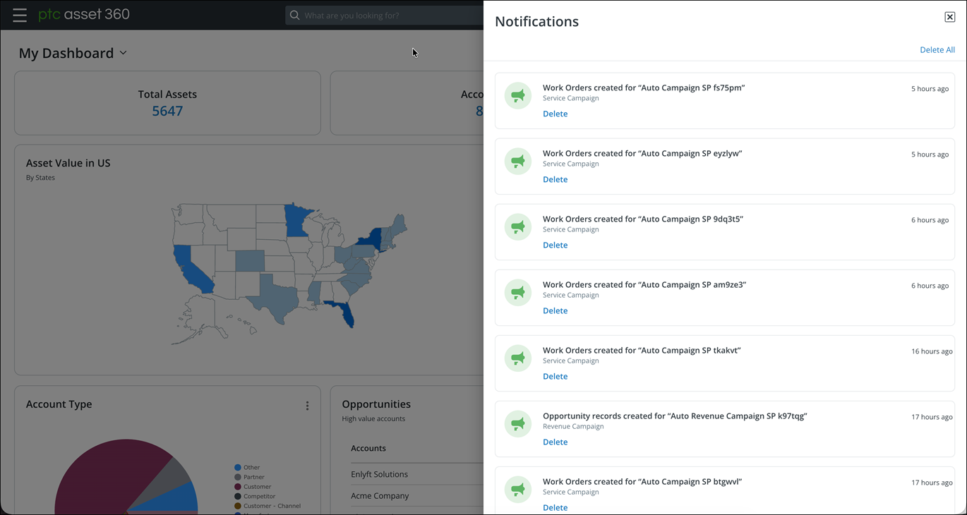
Task: Delete the tkakvt campaign notification
Action: tap(555, 376)
